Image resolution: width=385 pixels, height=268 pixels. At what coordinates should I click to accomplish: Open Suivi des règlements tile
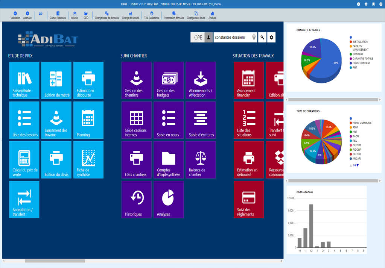point(249,199)
